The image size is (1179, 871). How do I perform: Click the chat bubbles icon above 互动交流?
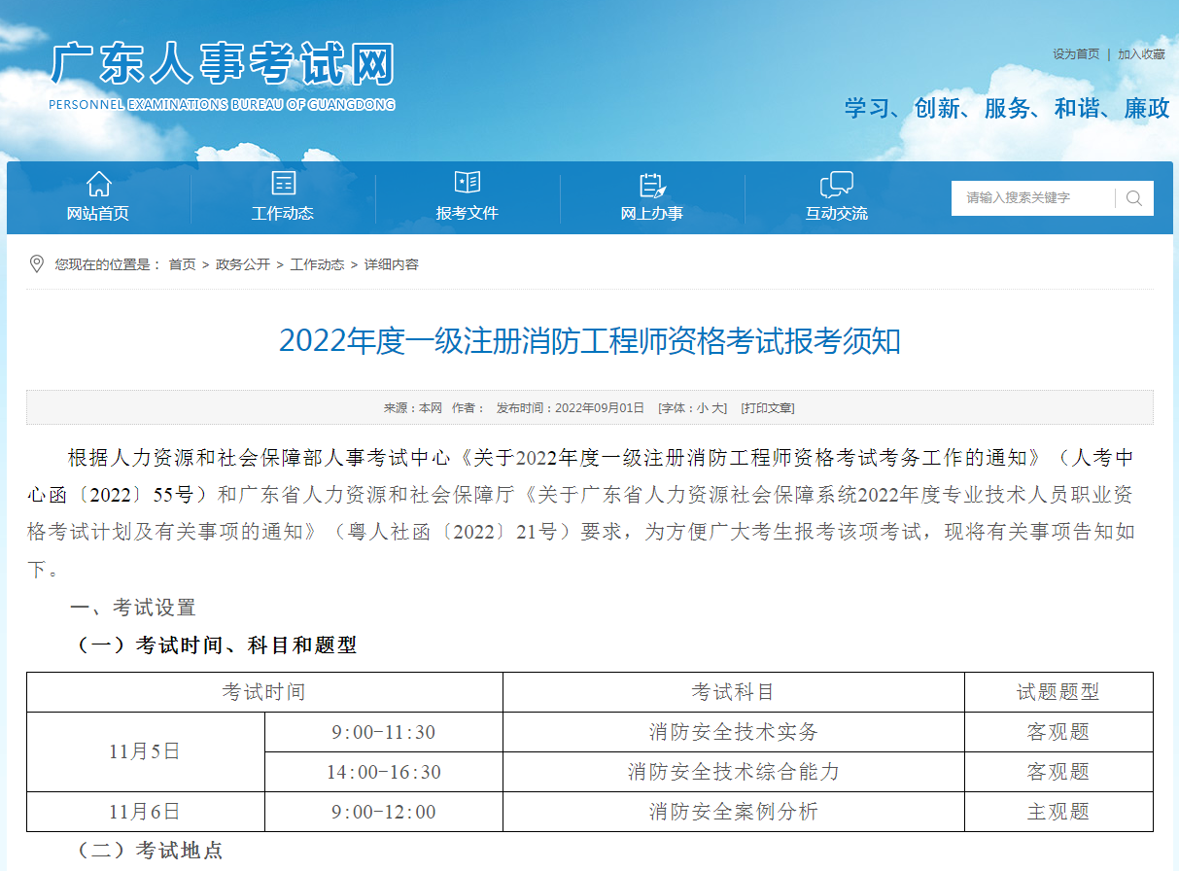[836, 184]
